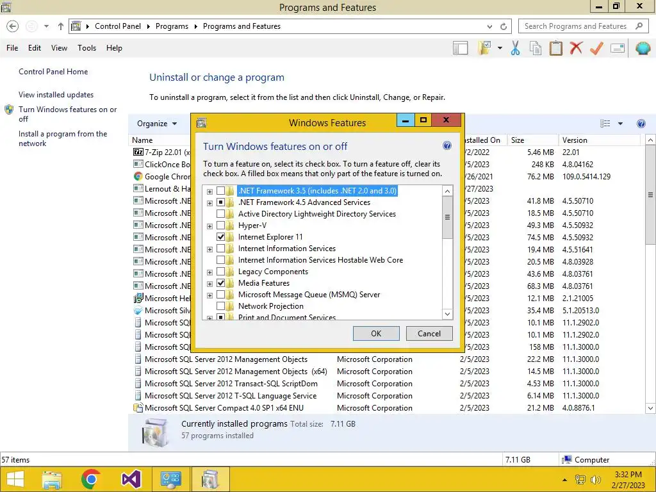Viewport: 656px width, 492px height.
Task: Open the View installed updates link
Action: 56,95
